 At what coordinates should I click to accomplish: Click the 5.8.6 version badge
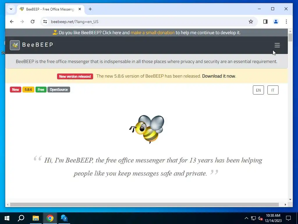(28, 90)
